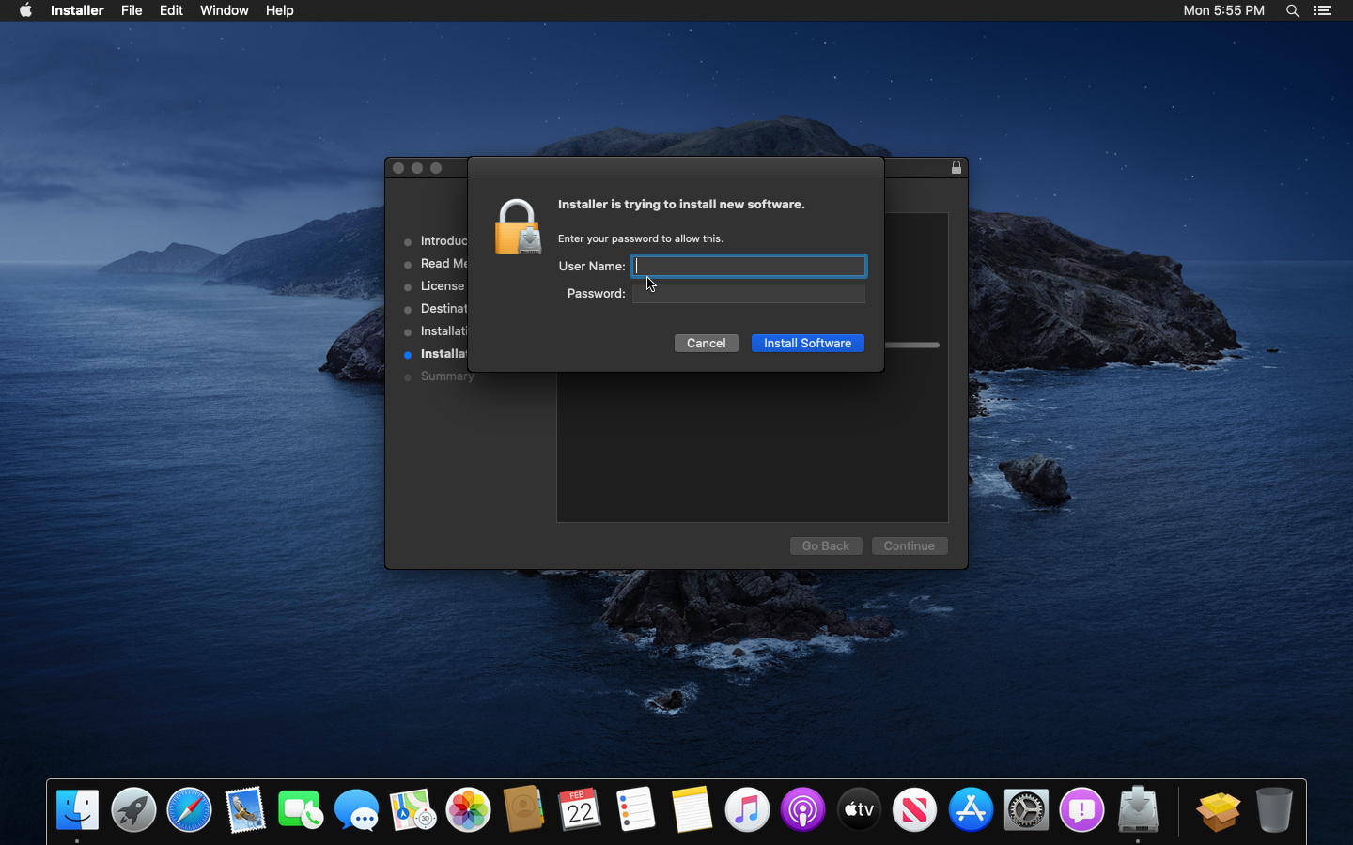Image resolution: width=1353 pixels, height=845 pixels.
Task: Open the Apple menu
Action: pyautogui.click(x=25, y=10)
